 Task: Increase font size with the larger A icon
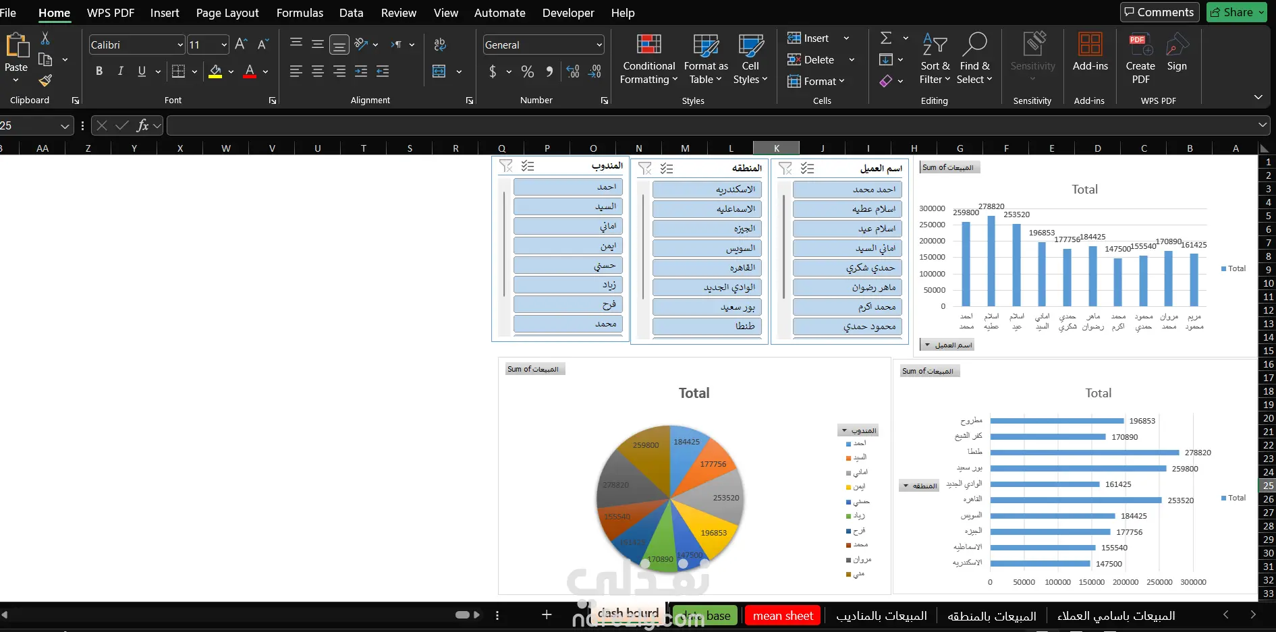241,45
